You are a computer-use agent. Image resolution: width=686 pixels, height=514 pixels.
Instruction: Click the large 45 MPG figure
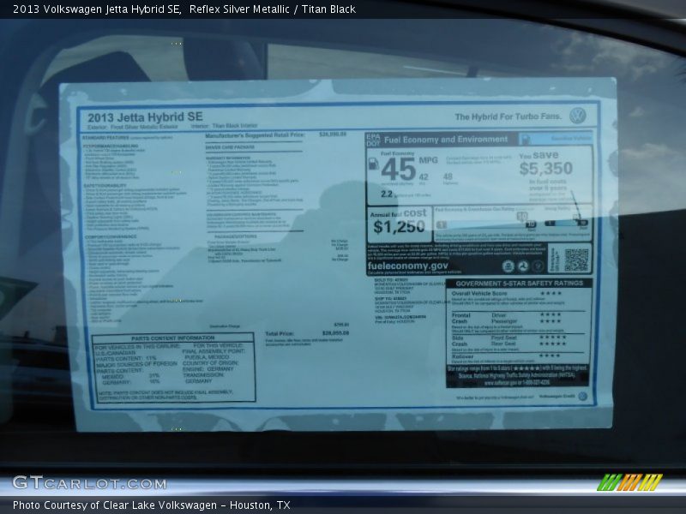pos(399,170)
